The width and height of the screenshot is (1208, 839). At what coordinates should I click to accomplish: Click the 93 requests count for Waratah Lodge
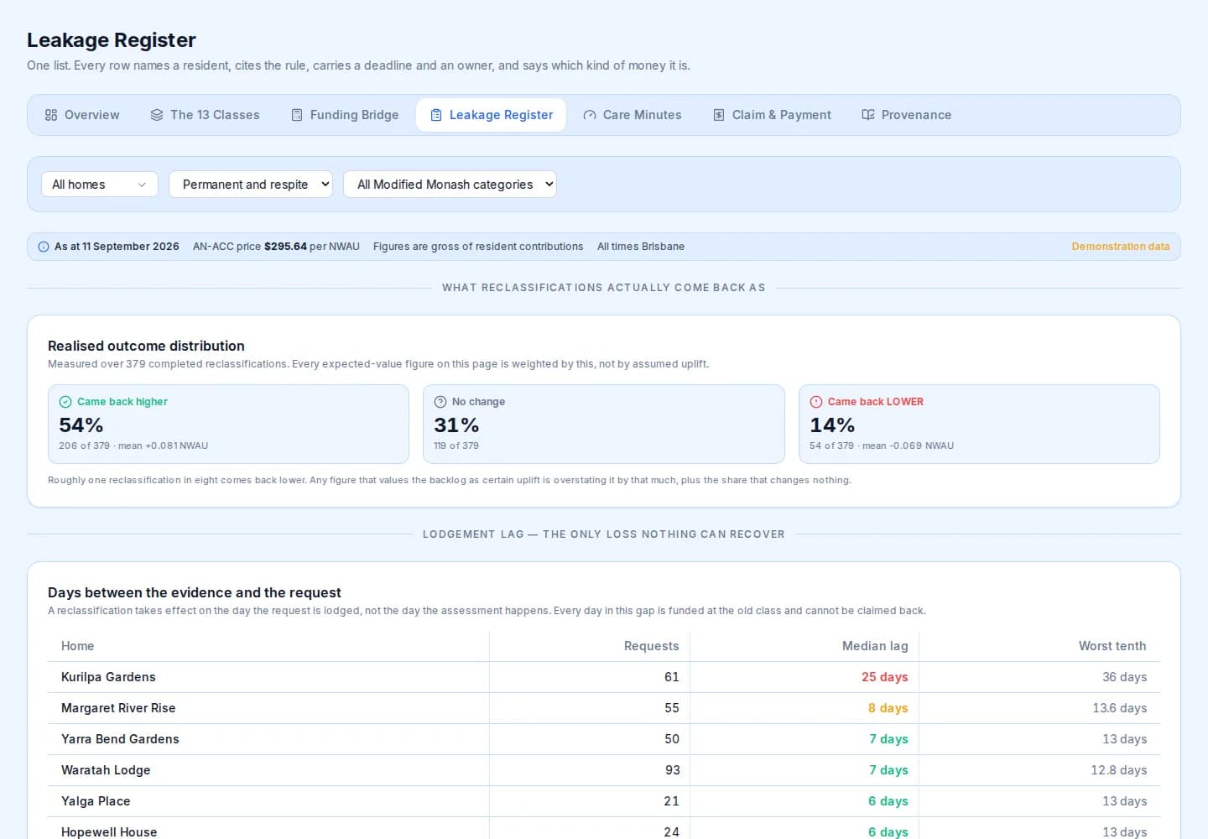(672, 770)
